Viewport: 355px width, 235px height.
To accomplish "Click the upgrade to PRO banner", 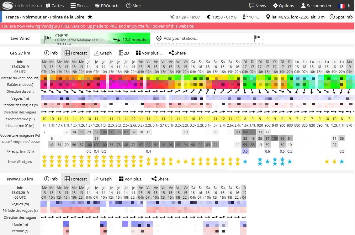I will pyautogui.click(x=177, y=26).
